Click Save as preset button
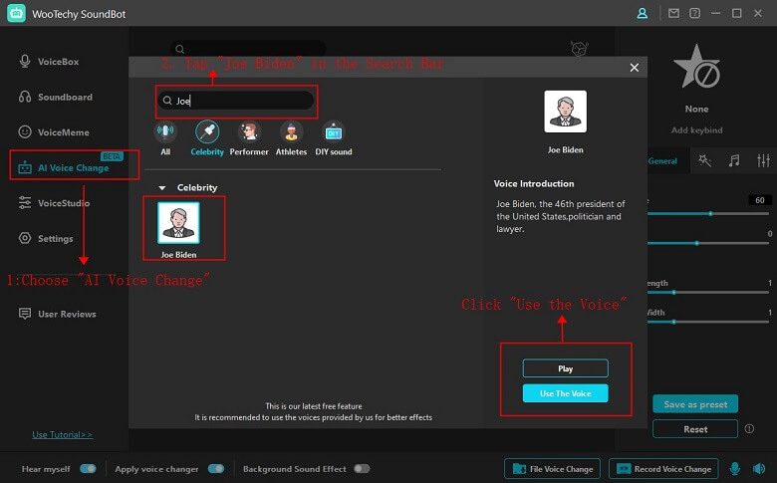Image resolution: width=777 pixels, height=483 pixels. [x=695, y=404]
